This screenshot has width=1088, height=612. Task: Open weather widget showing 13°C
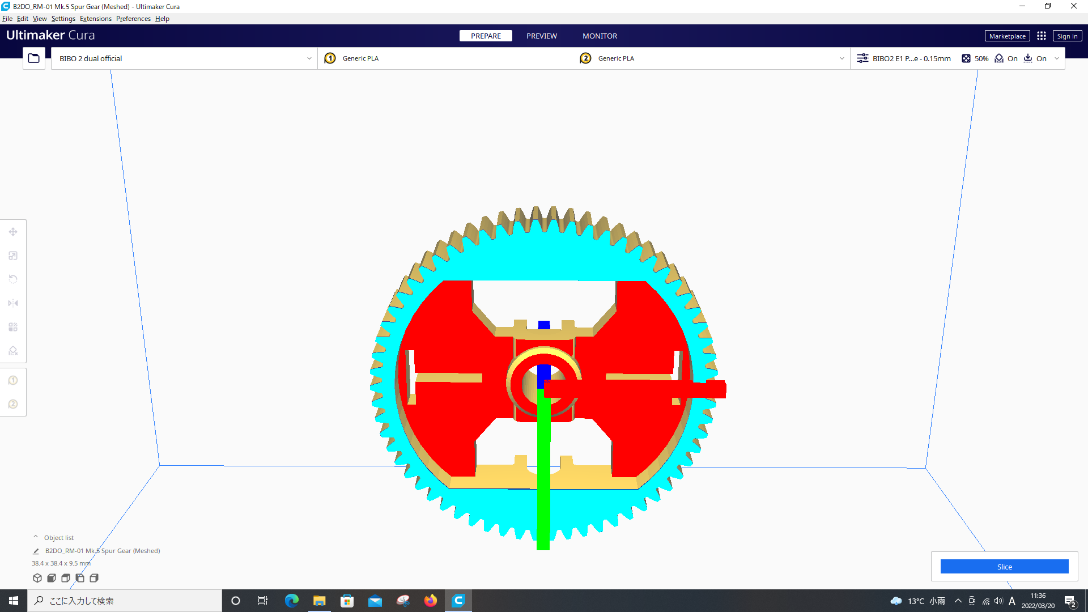pos(918,601)
